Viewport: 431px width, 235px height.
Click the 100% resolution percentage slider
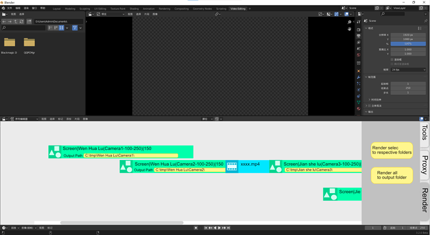click(408, 44)
